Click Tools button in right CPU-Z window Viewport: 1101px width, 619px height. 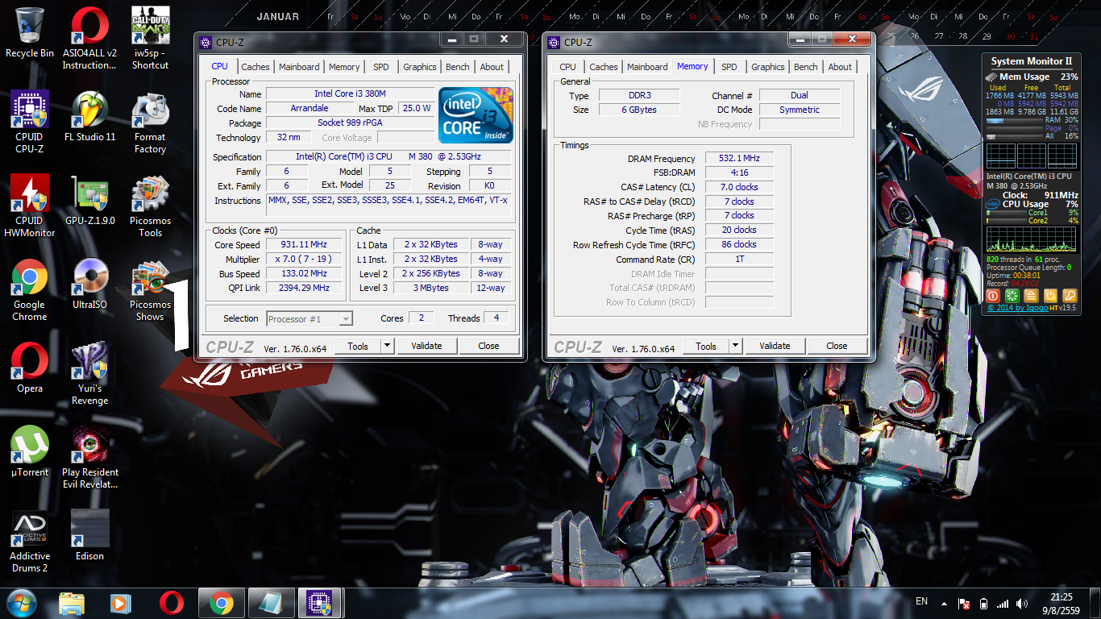706,346
